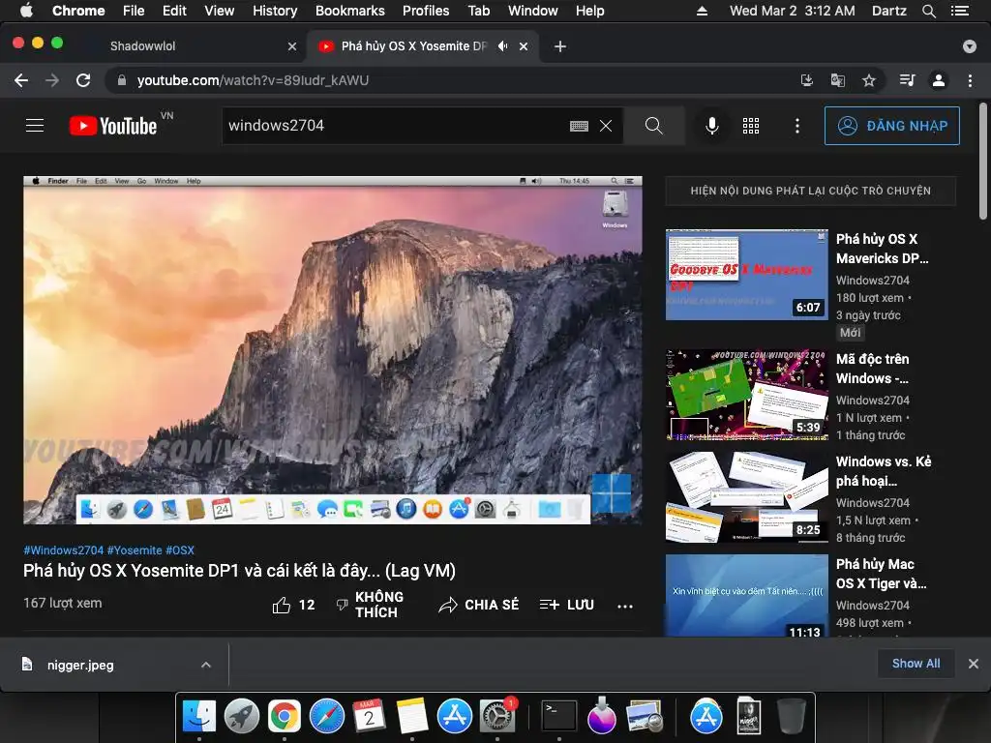Open Spotlight search in menu bar
This screenshot has height=743, width=991.
[928, 11]
